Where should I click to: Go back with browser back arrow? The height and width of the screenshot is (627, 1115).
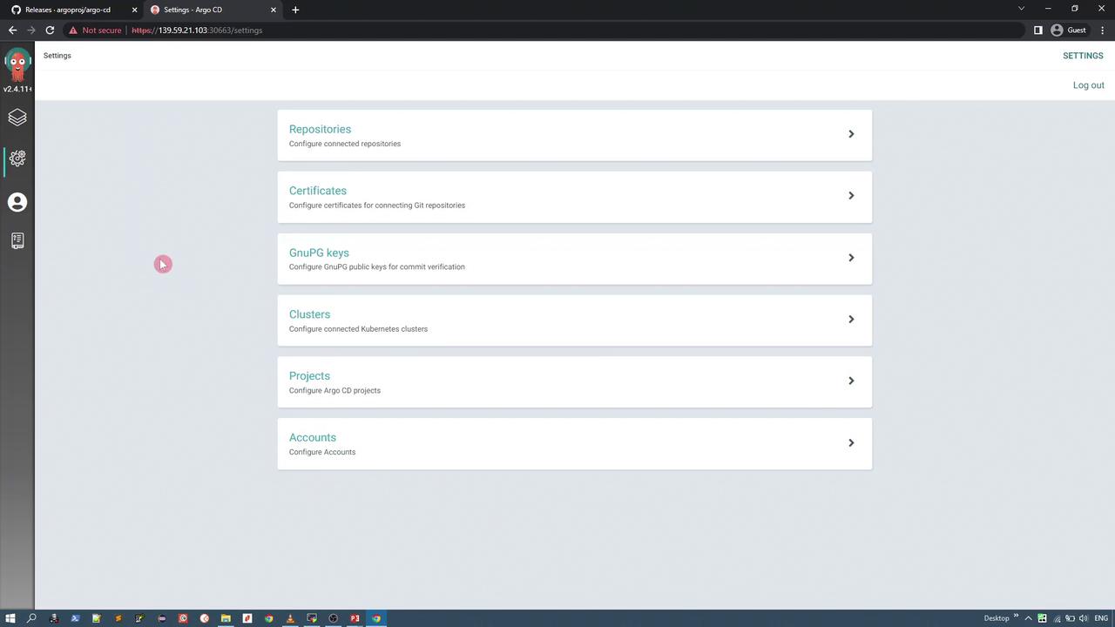[x=12, y=30]
